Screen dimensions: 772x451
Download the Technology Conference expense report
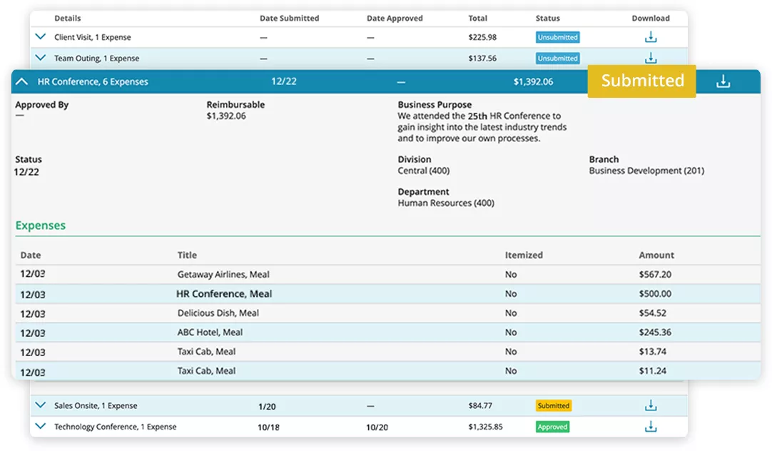tap(651, 427)
